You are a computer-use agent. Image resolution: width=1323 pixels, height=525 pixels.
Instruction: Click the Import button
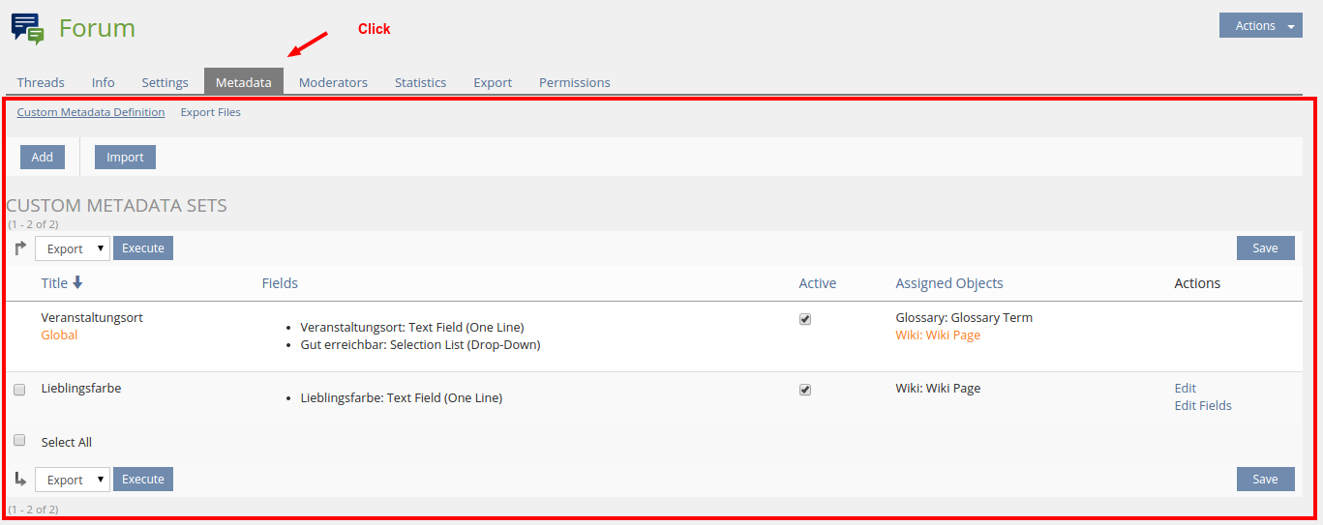tap(125, 158)
